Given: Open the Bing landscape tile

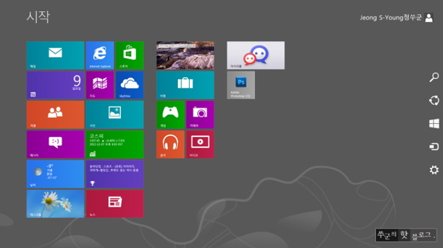Looking at the screenshot, I should pos(185,56).
